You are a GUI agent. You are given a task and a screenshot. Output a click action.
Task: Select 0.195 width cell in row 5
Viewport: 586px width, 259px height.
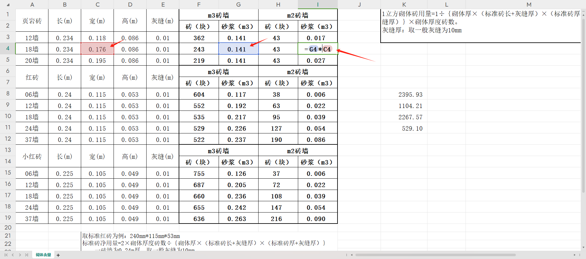click(x=98, y=61)
